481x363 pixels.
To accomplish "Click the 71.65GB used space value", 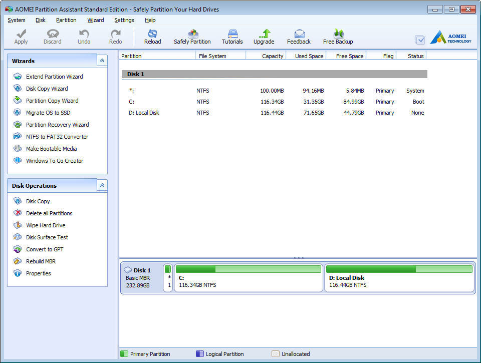I will [314, 113].
